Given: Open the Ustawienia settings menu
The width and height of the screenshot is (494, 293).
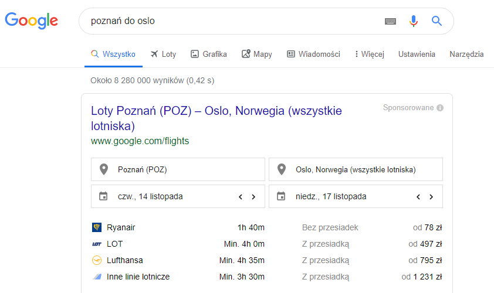Looking at the screenshot, I should [x=417, y=54].
